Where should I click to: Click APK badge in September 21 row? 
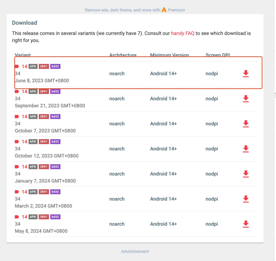click(33, 92)
